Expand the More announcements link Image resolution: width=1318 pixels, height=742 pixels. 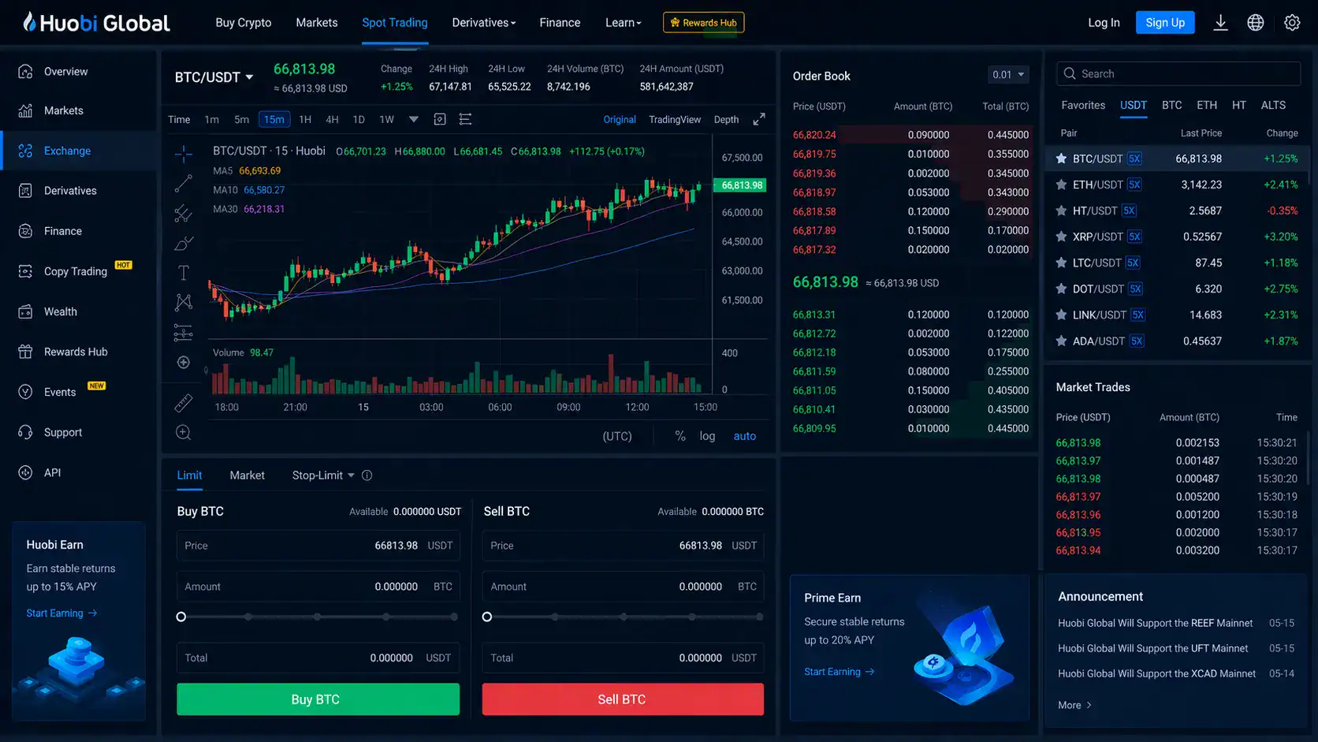[x=1074, y=705]
